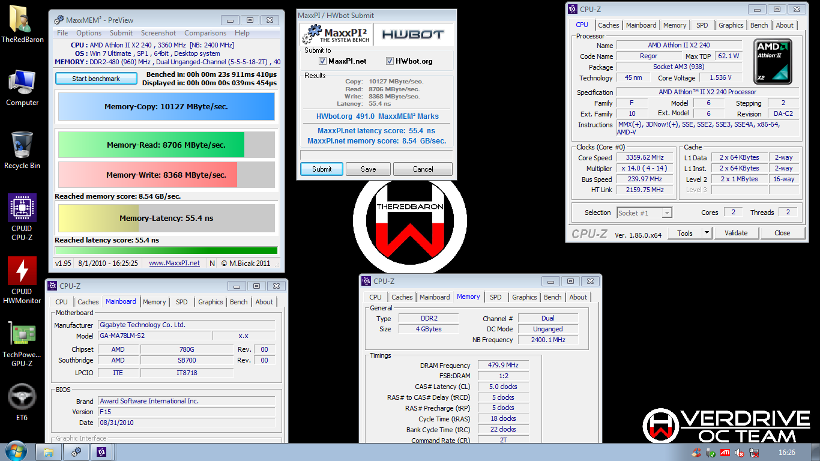Open the Options menu in MaxxMEM
820x461 pixels.
pyautogui.click(x=89, y=33)
